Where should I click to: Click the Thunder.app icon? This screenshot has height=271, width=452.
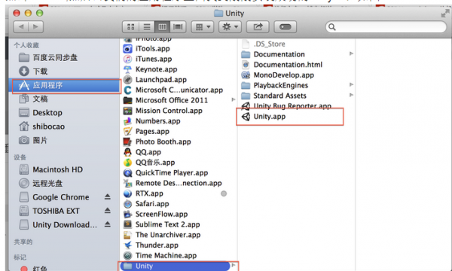[x=127, y=245]
